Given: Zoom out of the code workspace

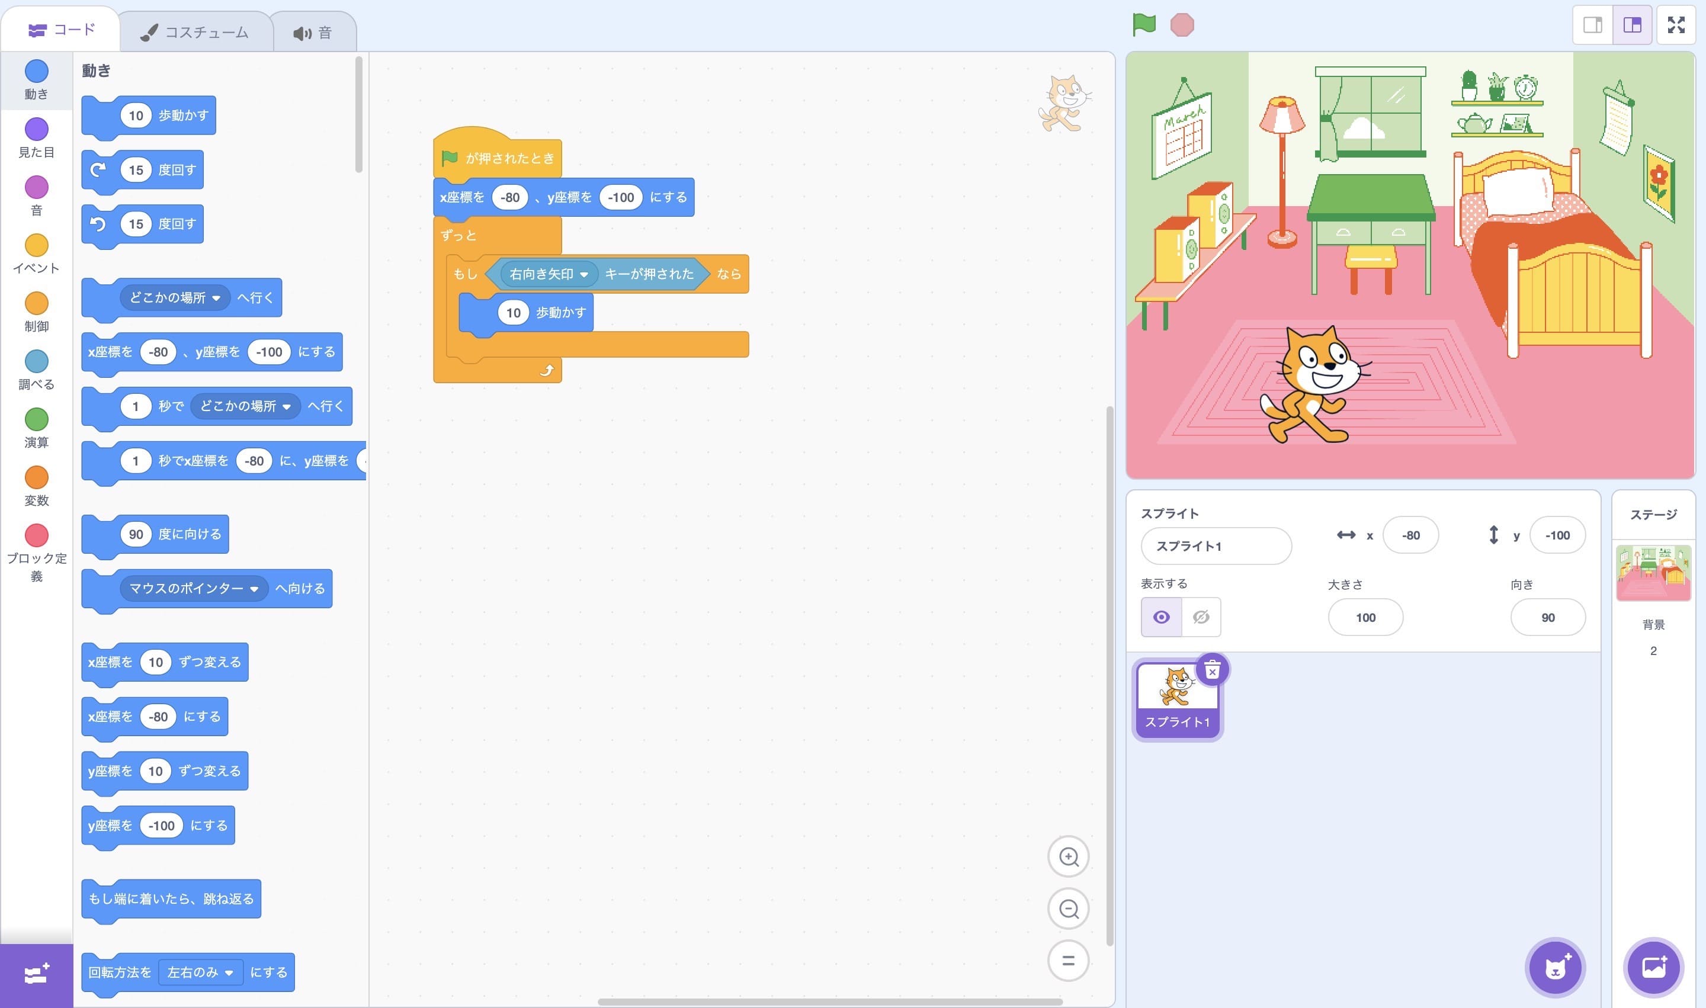Looking at the screenshot, I should (x=1069, y=909).
